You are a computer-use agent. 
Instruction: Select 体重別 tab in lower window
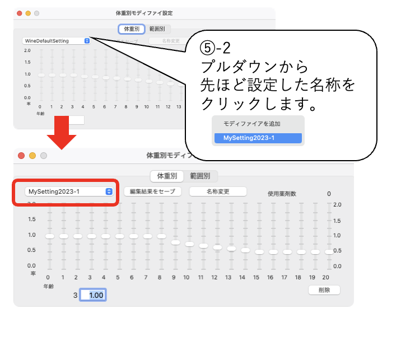point(167,176)
